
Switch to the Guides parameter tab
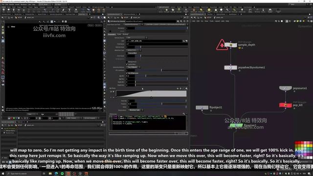coord(119,34)
